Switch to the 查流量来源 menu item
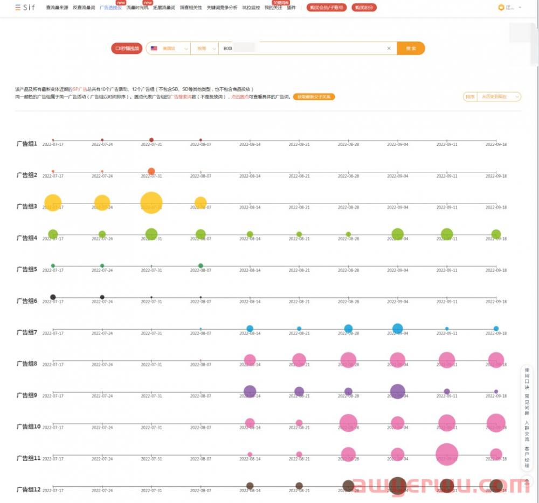The width and height of the screenshot is (539, 503). pos(58,8)
